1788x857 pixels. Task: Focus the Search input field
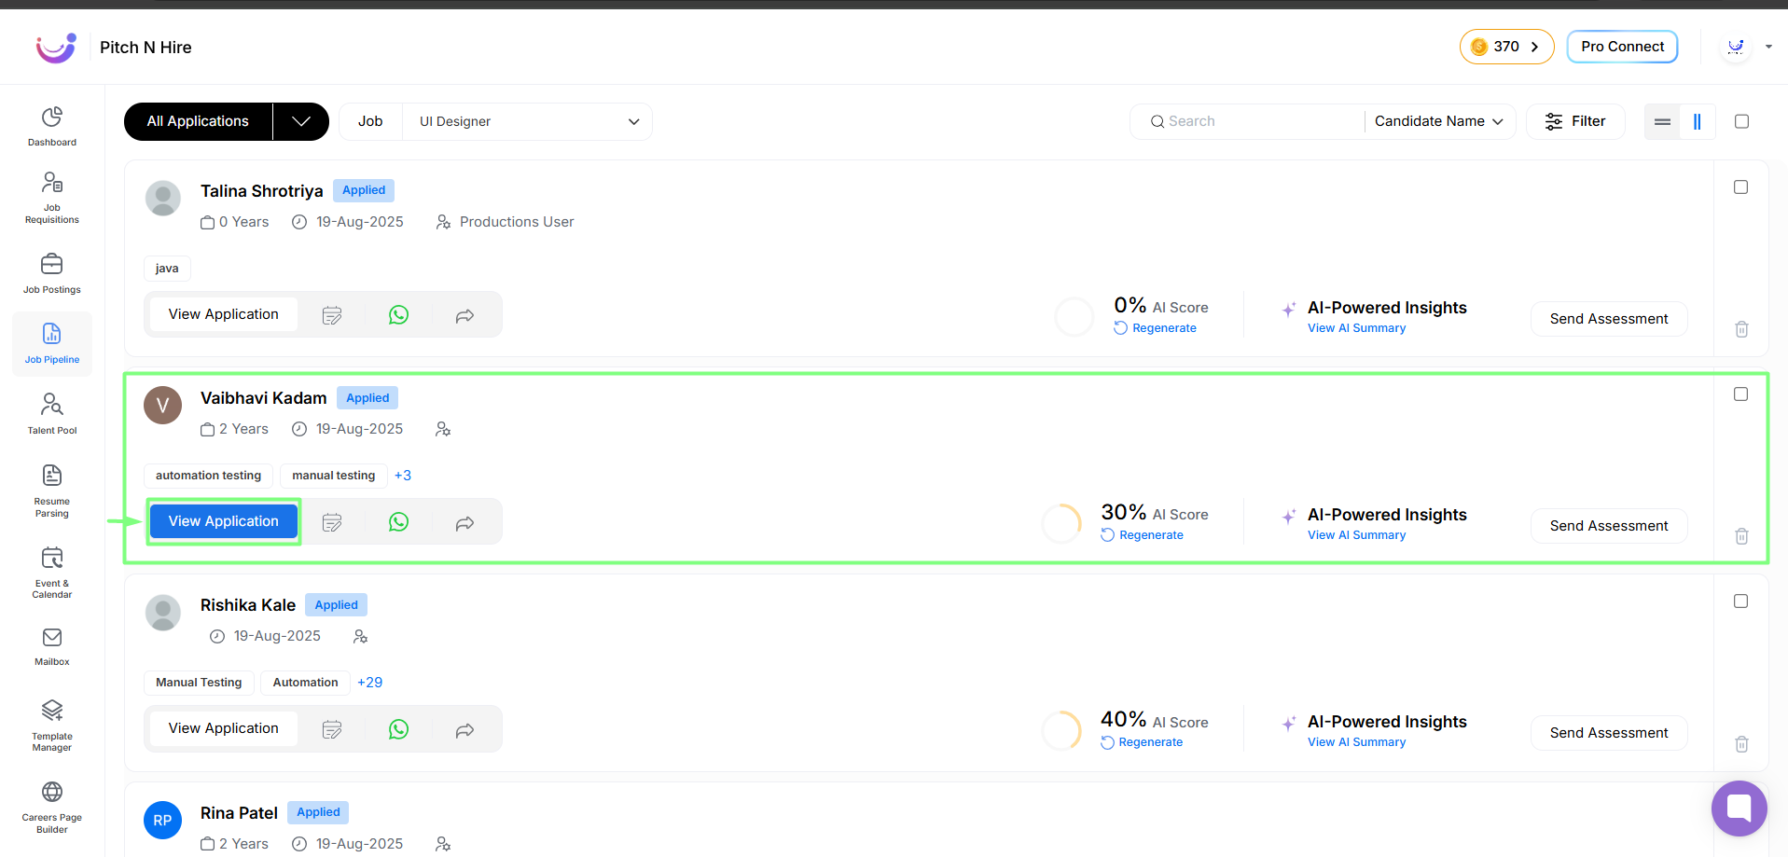[1248, 121]
